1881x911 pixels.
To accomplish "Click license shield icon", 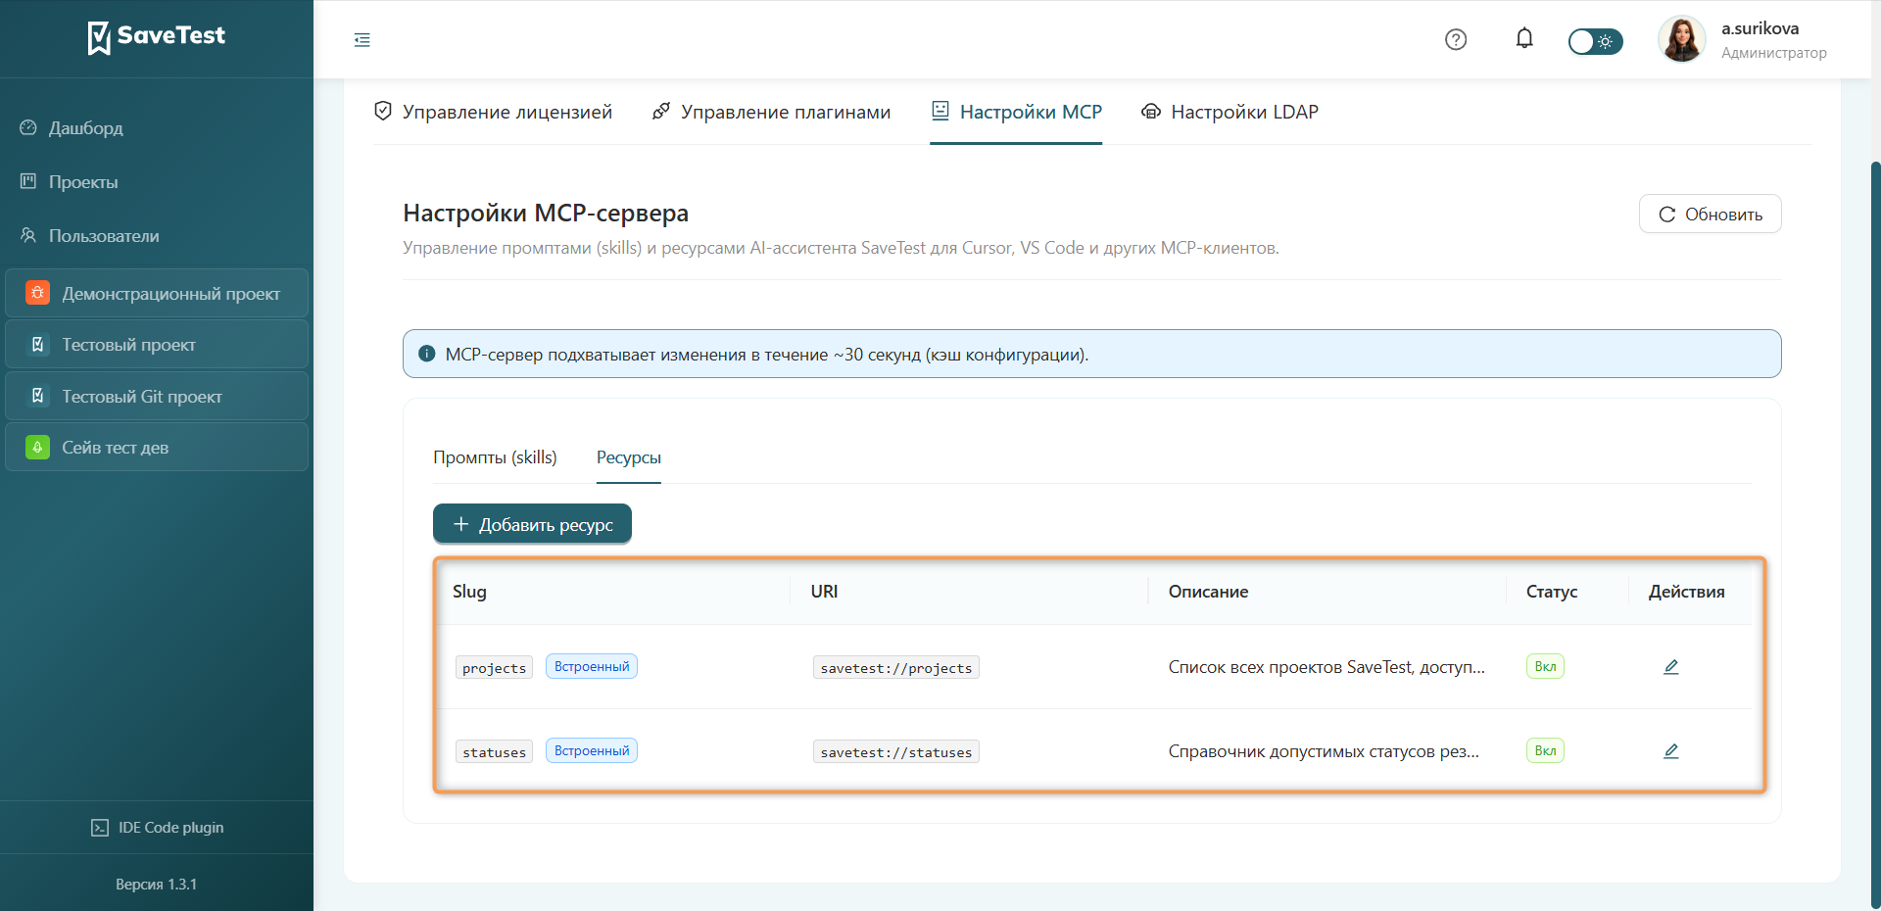I will click(383, 111).
